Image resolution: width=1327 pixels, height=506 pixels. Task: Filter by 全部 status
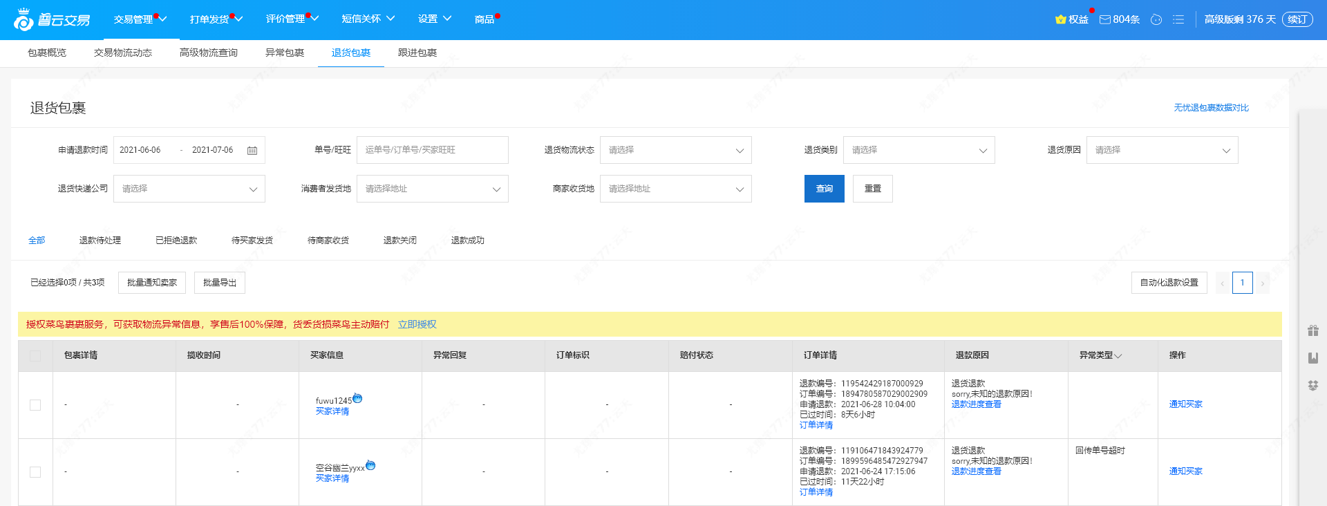click(37, 241)
